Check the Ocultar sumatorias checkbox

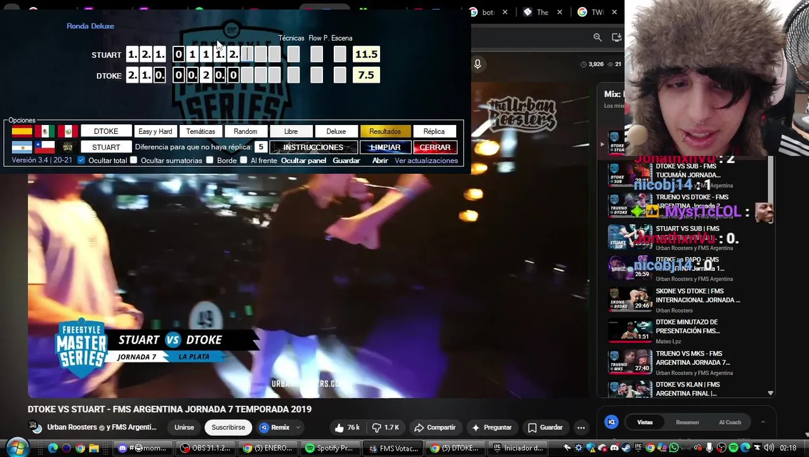134,161
